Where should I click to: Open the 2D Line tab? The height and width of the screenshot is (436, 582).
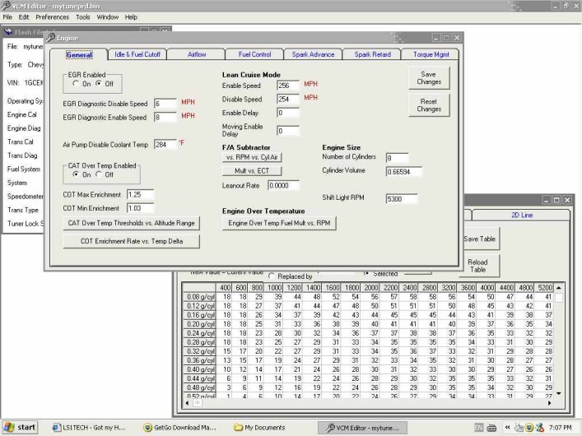click(x=522, y=214)
